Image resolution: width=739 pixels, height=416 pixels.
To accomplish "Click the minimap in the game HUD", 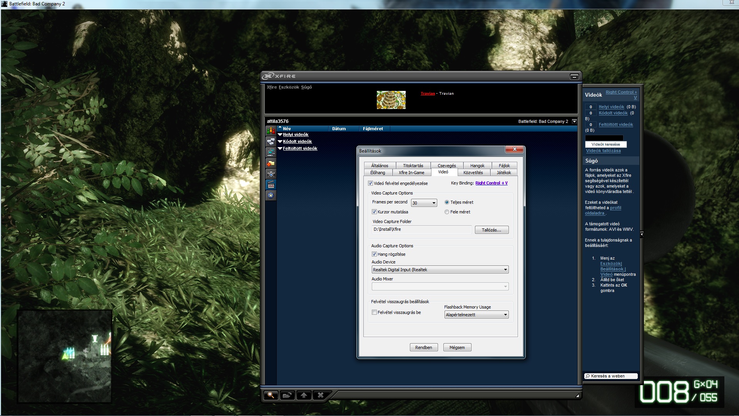I will pyautogui.click(x=65, y=357).
